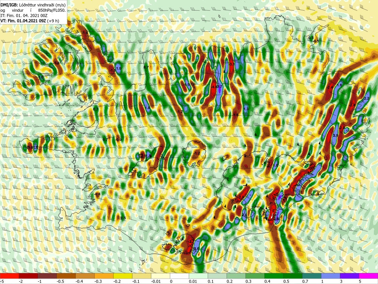Click the '850hPa/FL050.' text in the header box
The image size is (378, 284).
pyautogui.click(x=51, y=10)
